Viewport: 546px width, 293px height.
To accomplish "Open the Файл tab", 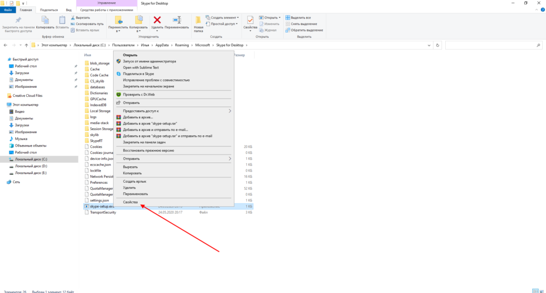I will click(7, 10).
